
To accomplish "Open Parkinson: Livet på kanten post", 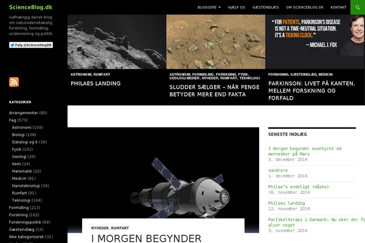I will point(311,91).
